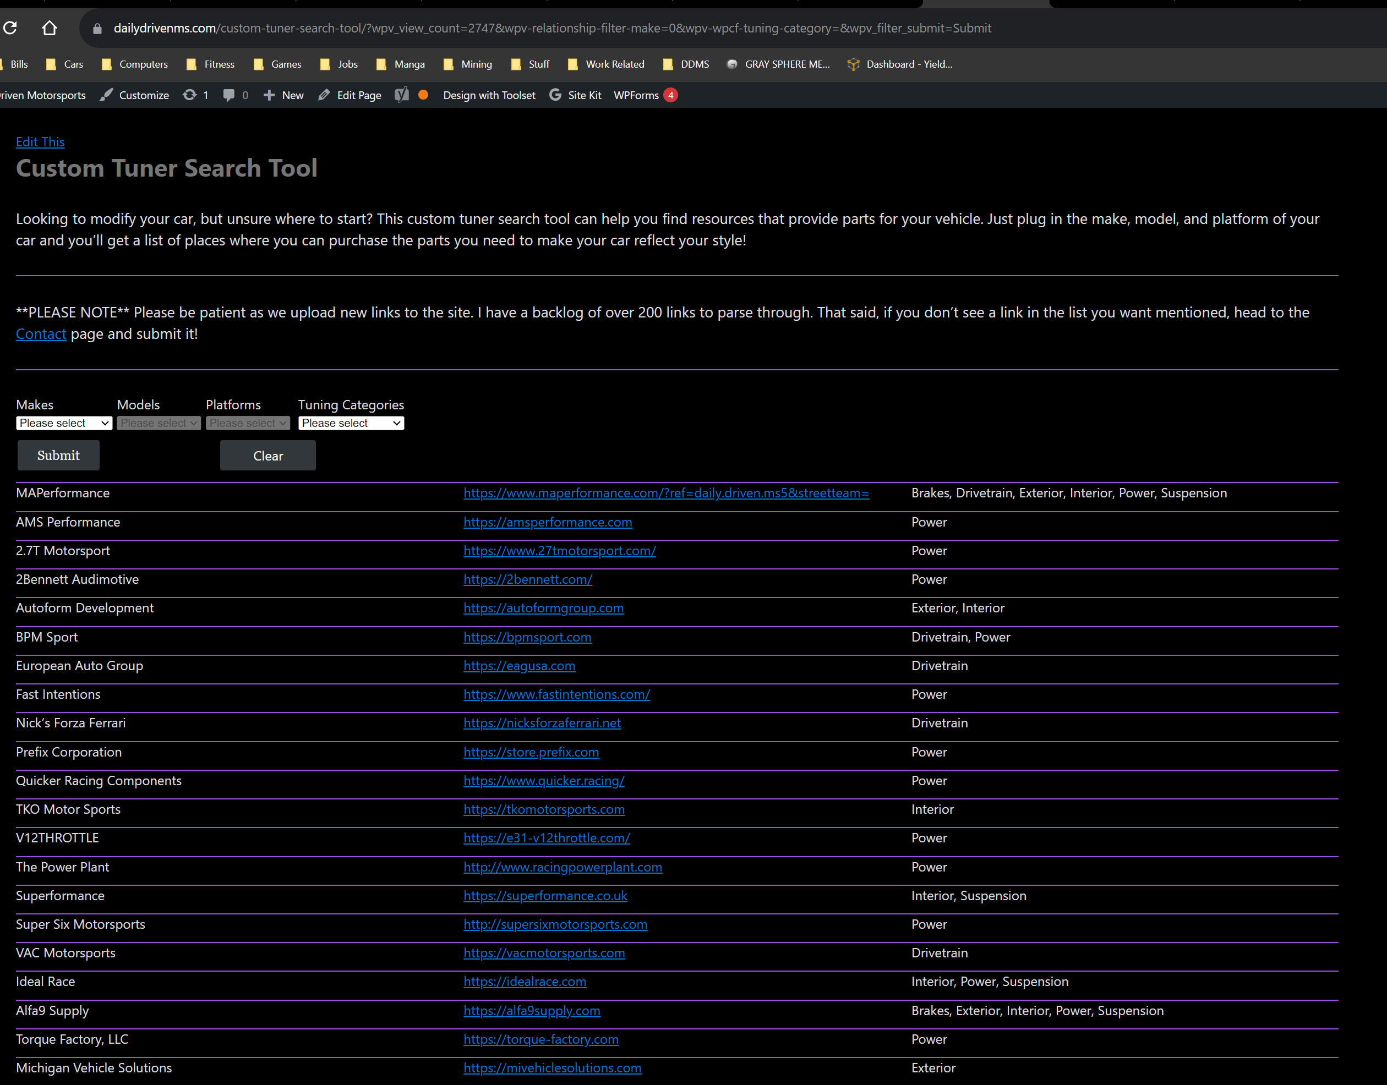Open Design with Toolset menu
The width and height of the screenshot is (1387, 1085).
coord(489,95)
